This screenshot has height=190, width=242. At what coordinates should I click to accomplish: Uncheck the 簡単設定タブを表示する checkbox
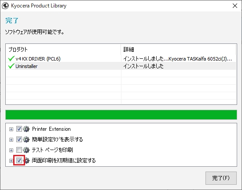19,140
